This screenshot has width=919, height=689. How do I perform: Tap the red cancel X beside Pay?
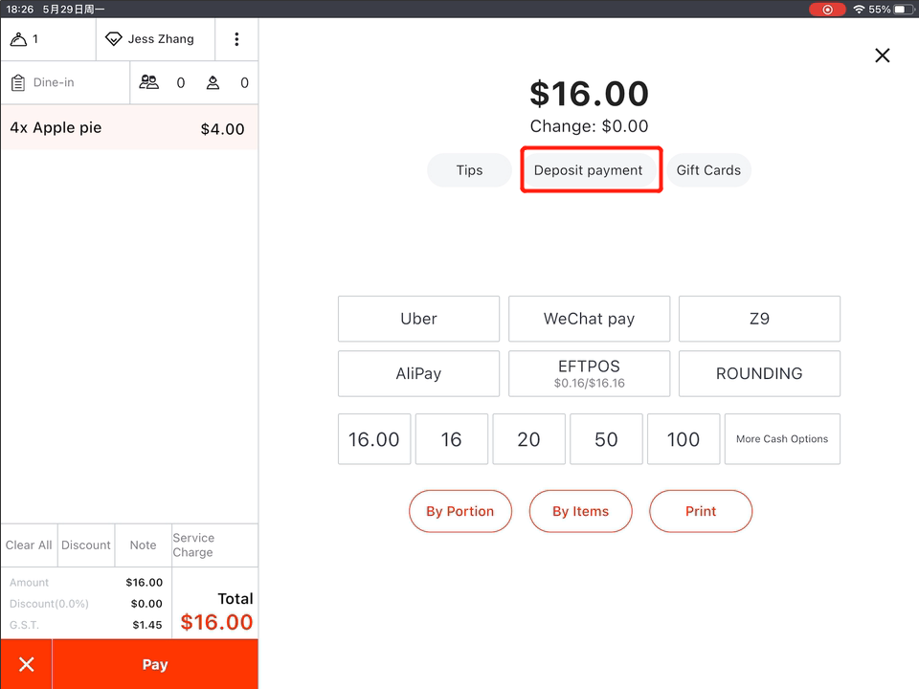click(x=26, y=664)
